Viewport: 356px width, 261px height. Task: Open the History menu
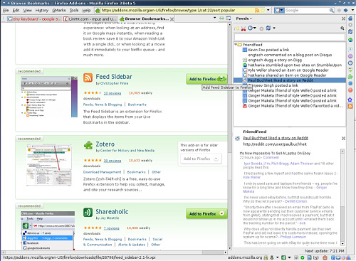pyautogui.click(x=42, y=10)
